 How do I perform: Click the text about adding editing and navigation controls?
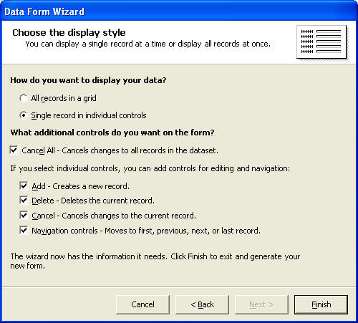coord(150,168)
